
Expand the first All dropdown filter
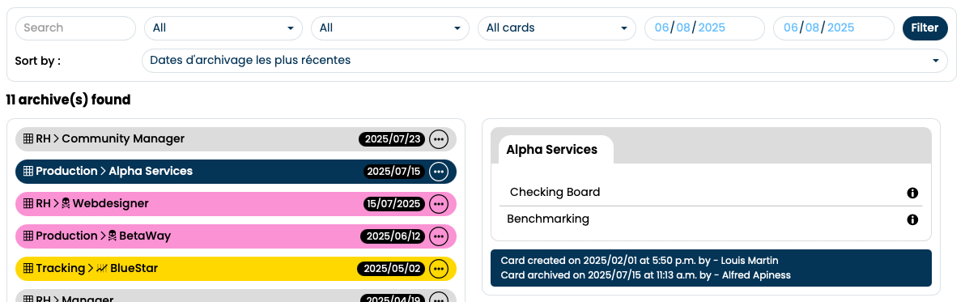click(x=223, y=28)
